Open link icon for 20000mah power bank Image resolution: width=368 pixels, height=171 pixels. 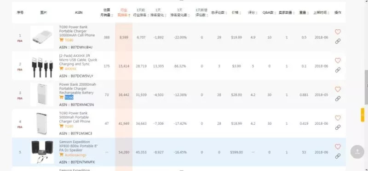pos(338,99)
